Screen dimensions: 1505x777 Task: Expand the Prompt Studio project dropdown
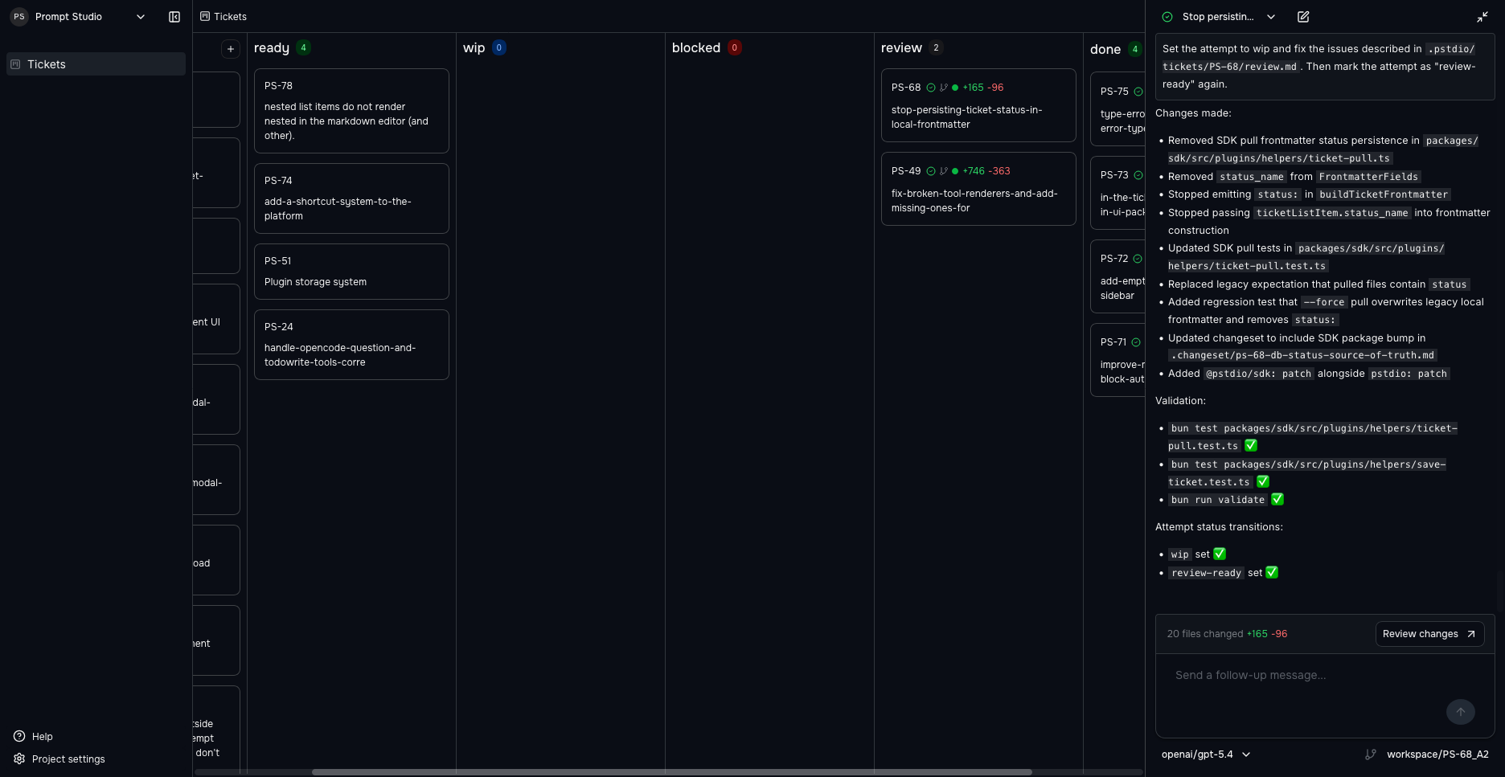[x=140, y=16]
